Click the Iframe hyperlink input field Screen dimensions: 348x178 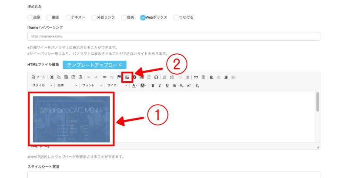[x=174, y=36]
